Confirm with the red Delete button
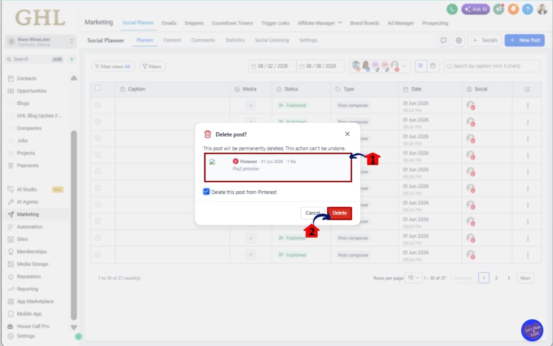 coord(340,213)
